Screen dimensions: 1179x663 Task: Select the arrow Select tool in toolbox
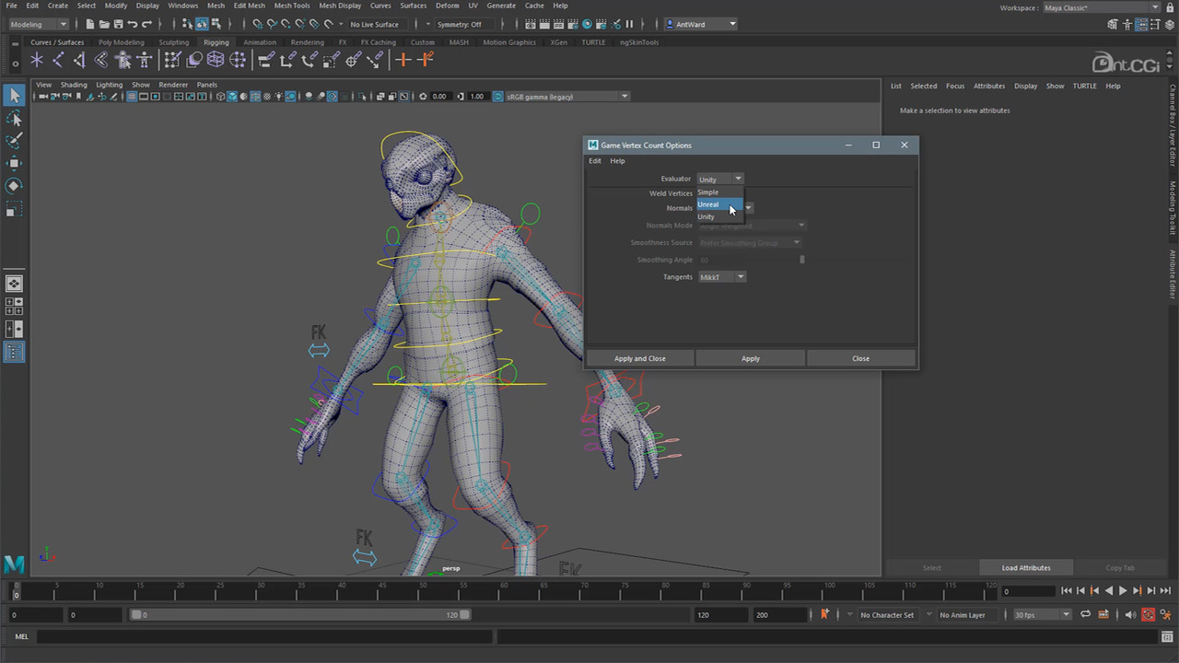coord(14,96)
